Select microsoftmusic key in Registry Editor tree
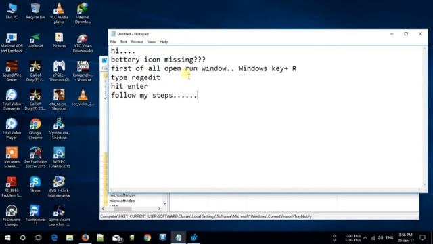The width and height of the screenshot is (433, 244). click(x=122, y=195)
